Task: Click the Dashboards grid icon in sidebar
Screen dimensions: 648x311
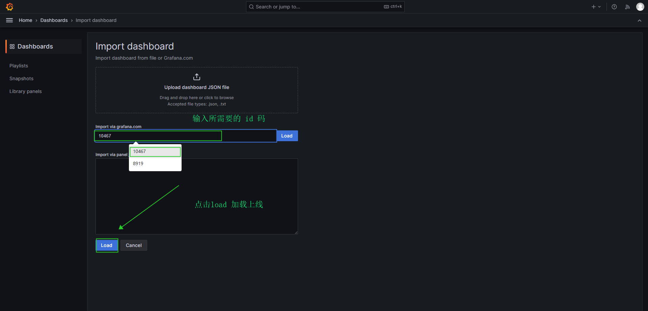Action: [x=12, y=46]
